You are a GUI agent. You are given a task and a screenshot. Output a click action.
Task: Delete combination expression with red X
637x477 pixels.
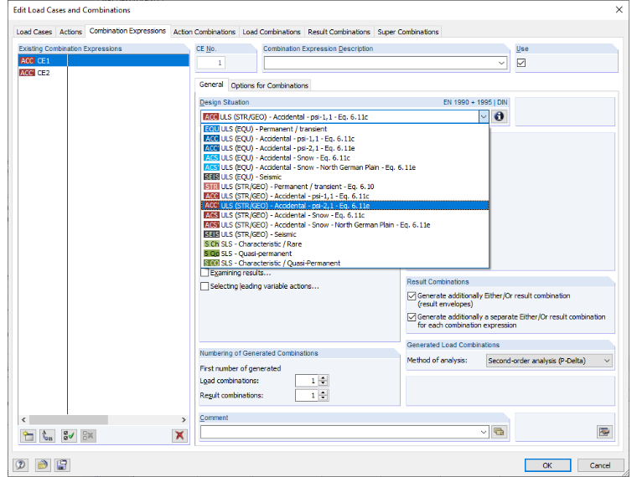(x=179, y=436)
